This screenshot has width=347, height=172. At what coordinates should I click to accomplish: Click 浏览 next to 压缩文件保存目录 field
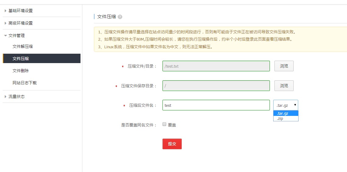coord(284,86)
